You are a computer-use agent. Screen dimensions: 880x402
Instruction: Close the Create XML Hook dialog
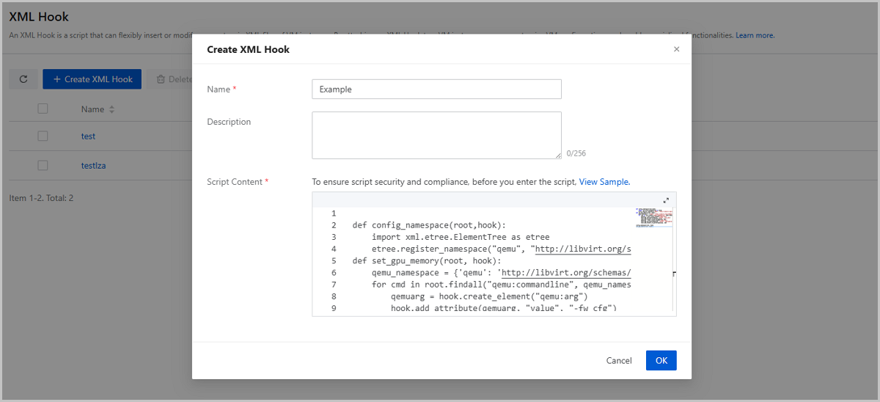pyautogui.click(x=676, y=49)
